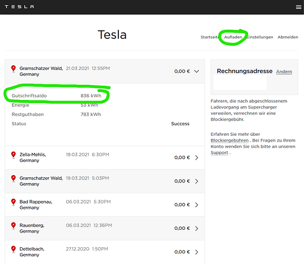This screenshot has width=304, height=263.
Task: Expand the Bad Rappenau charging entry chevron
Action: tap(197, 205)
